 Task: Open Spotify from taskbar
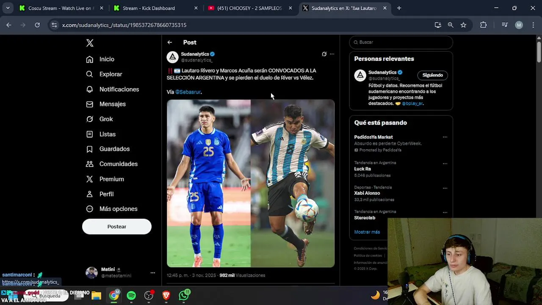[x=131, y=296]
